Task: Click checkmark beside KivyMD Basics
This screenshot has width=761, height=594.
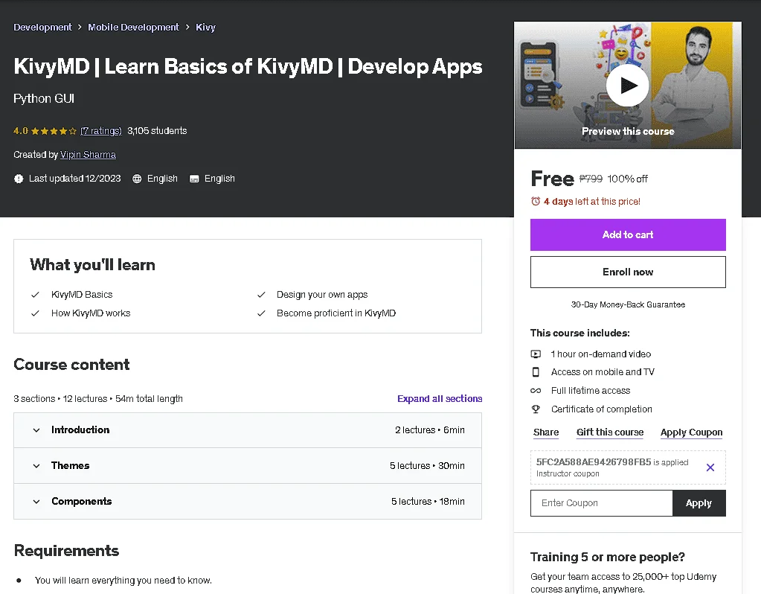Action: (x=35, y=295)
